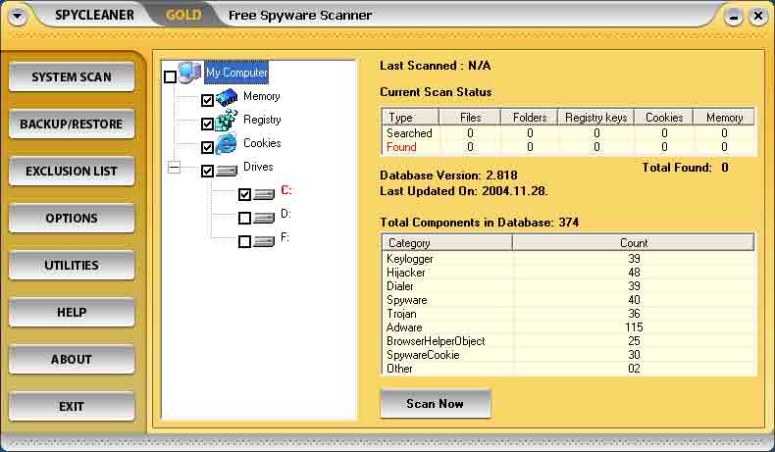The width and height of the screenshot is (775, 452).
Task: Click the D: drive icon
Action: [x=264, y=218]
